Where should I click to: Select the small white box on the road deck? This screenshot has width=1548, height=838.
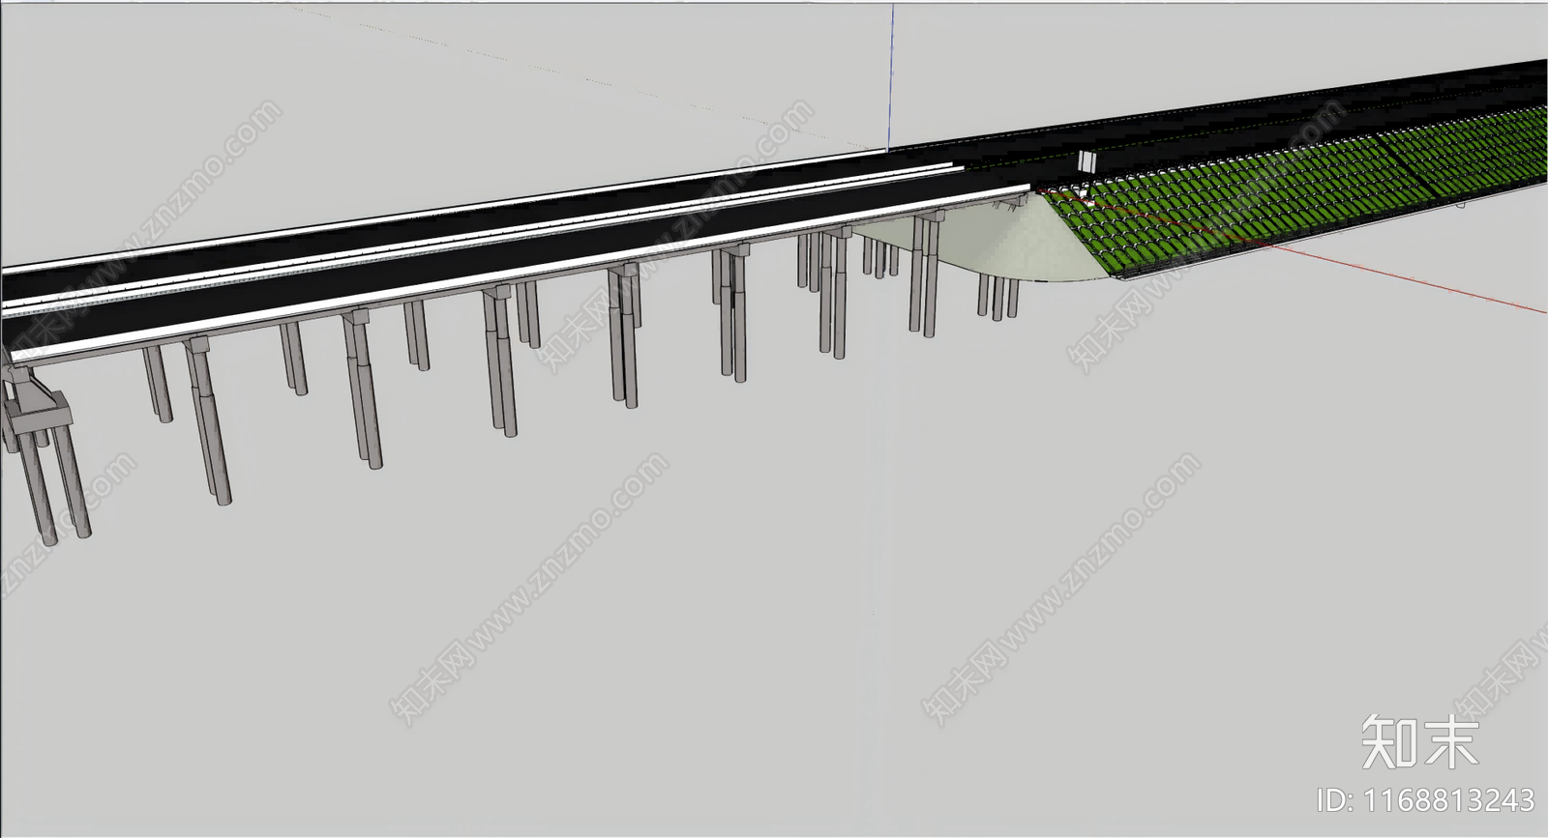coord(1088,160)
